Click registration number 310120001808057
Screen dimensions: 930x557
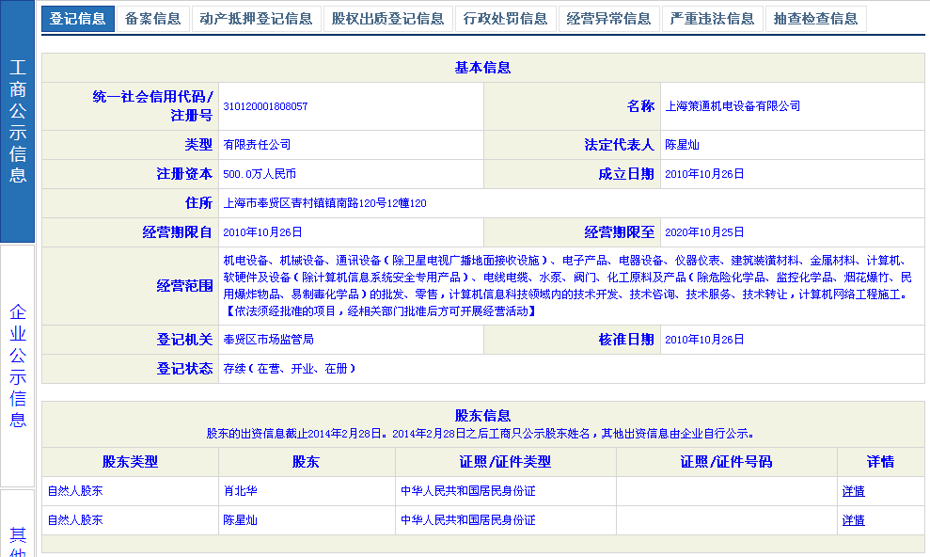(265, 106)
